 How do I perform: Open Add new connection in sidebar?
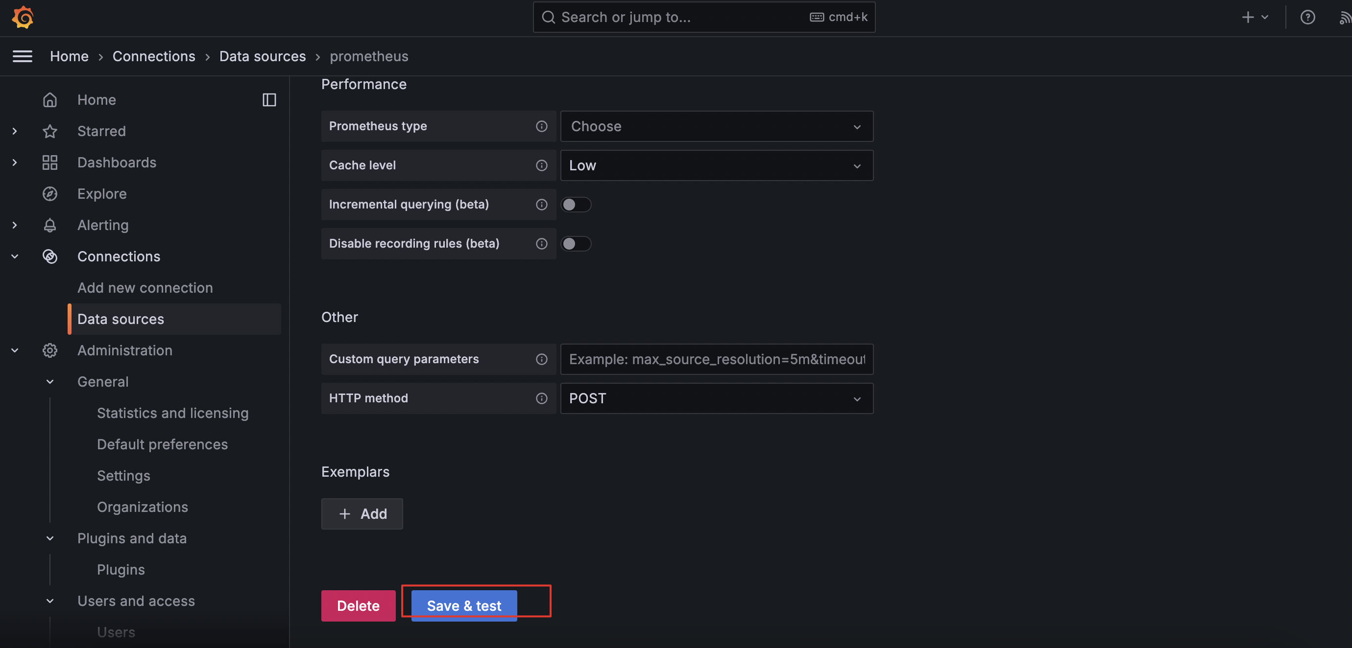[145, 288]
